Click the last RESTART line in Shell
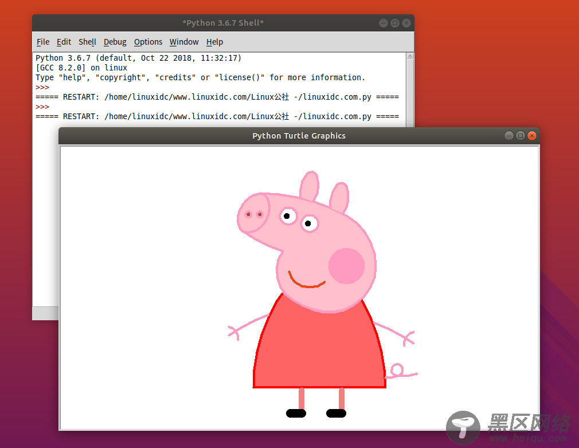Viewport: 579px width, 448px height. click(217, 117)
